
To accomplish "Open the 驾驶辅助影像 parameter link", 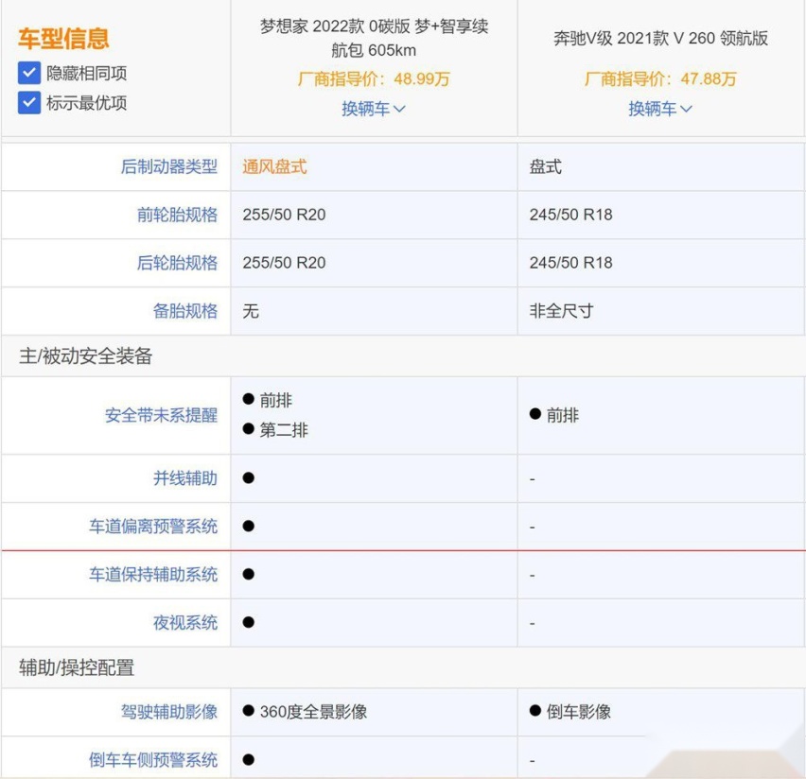I will pyautogui.click(x=169, y=712).
